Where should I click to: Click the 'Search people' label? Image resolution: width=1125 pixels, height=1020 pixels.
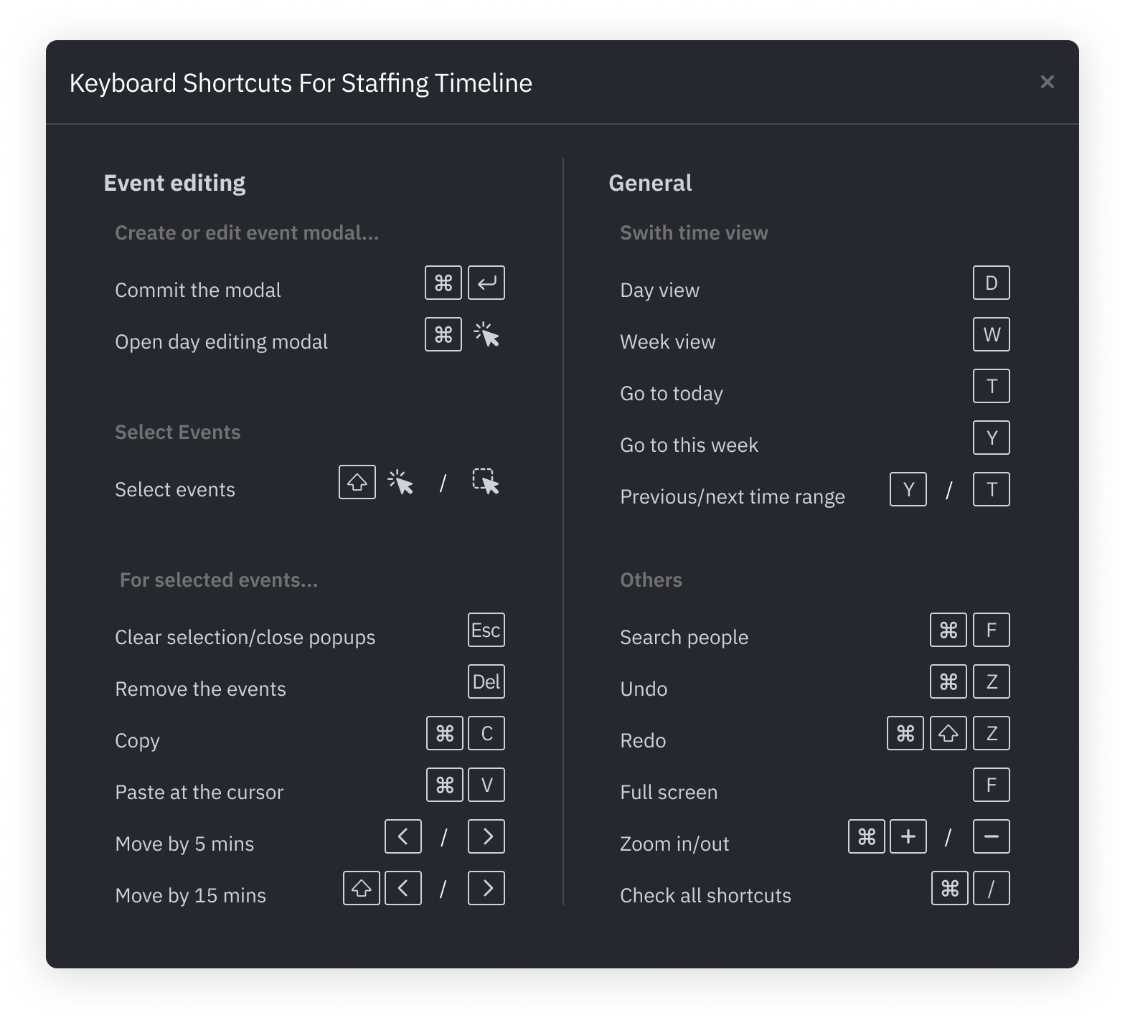coord(684,637)
